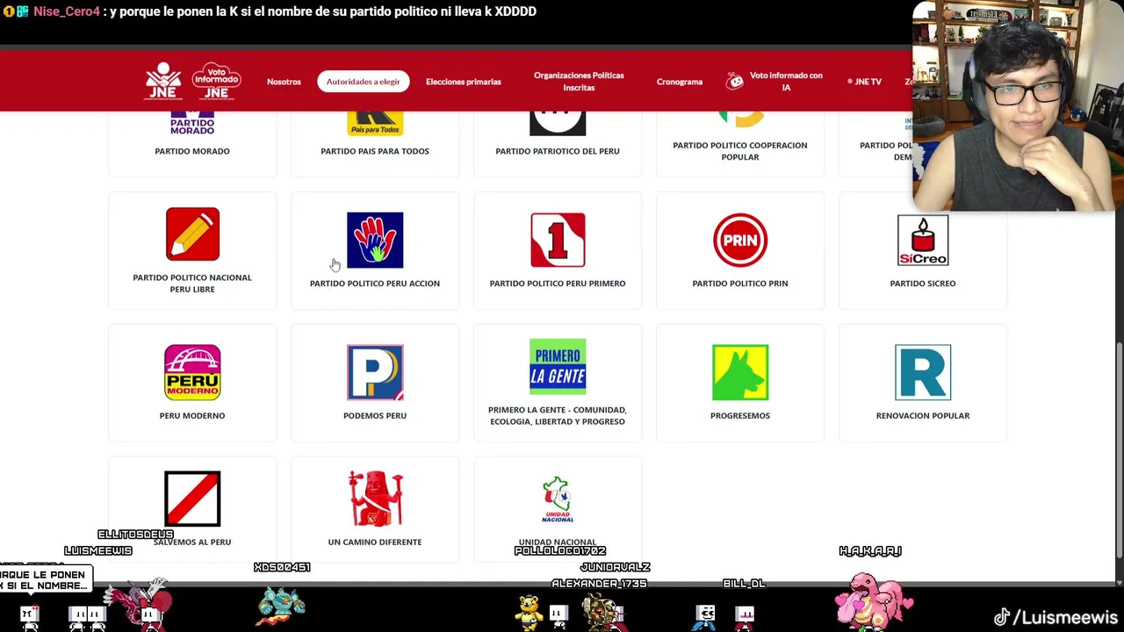Click Progresemos green dog logo

click(x=740, y=372)
